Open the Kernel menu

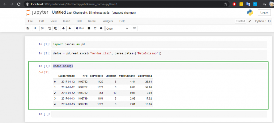(92, 21)
